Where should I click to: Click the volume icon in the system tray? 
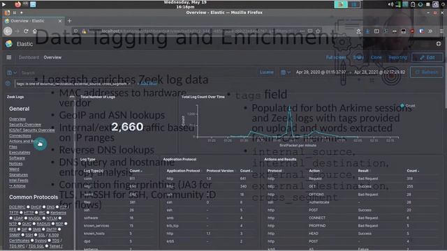(391, 4)
